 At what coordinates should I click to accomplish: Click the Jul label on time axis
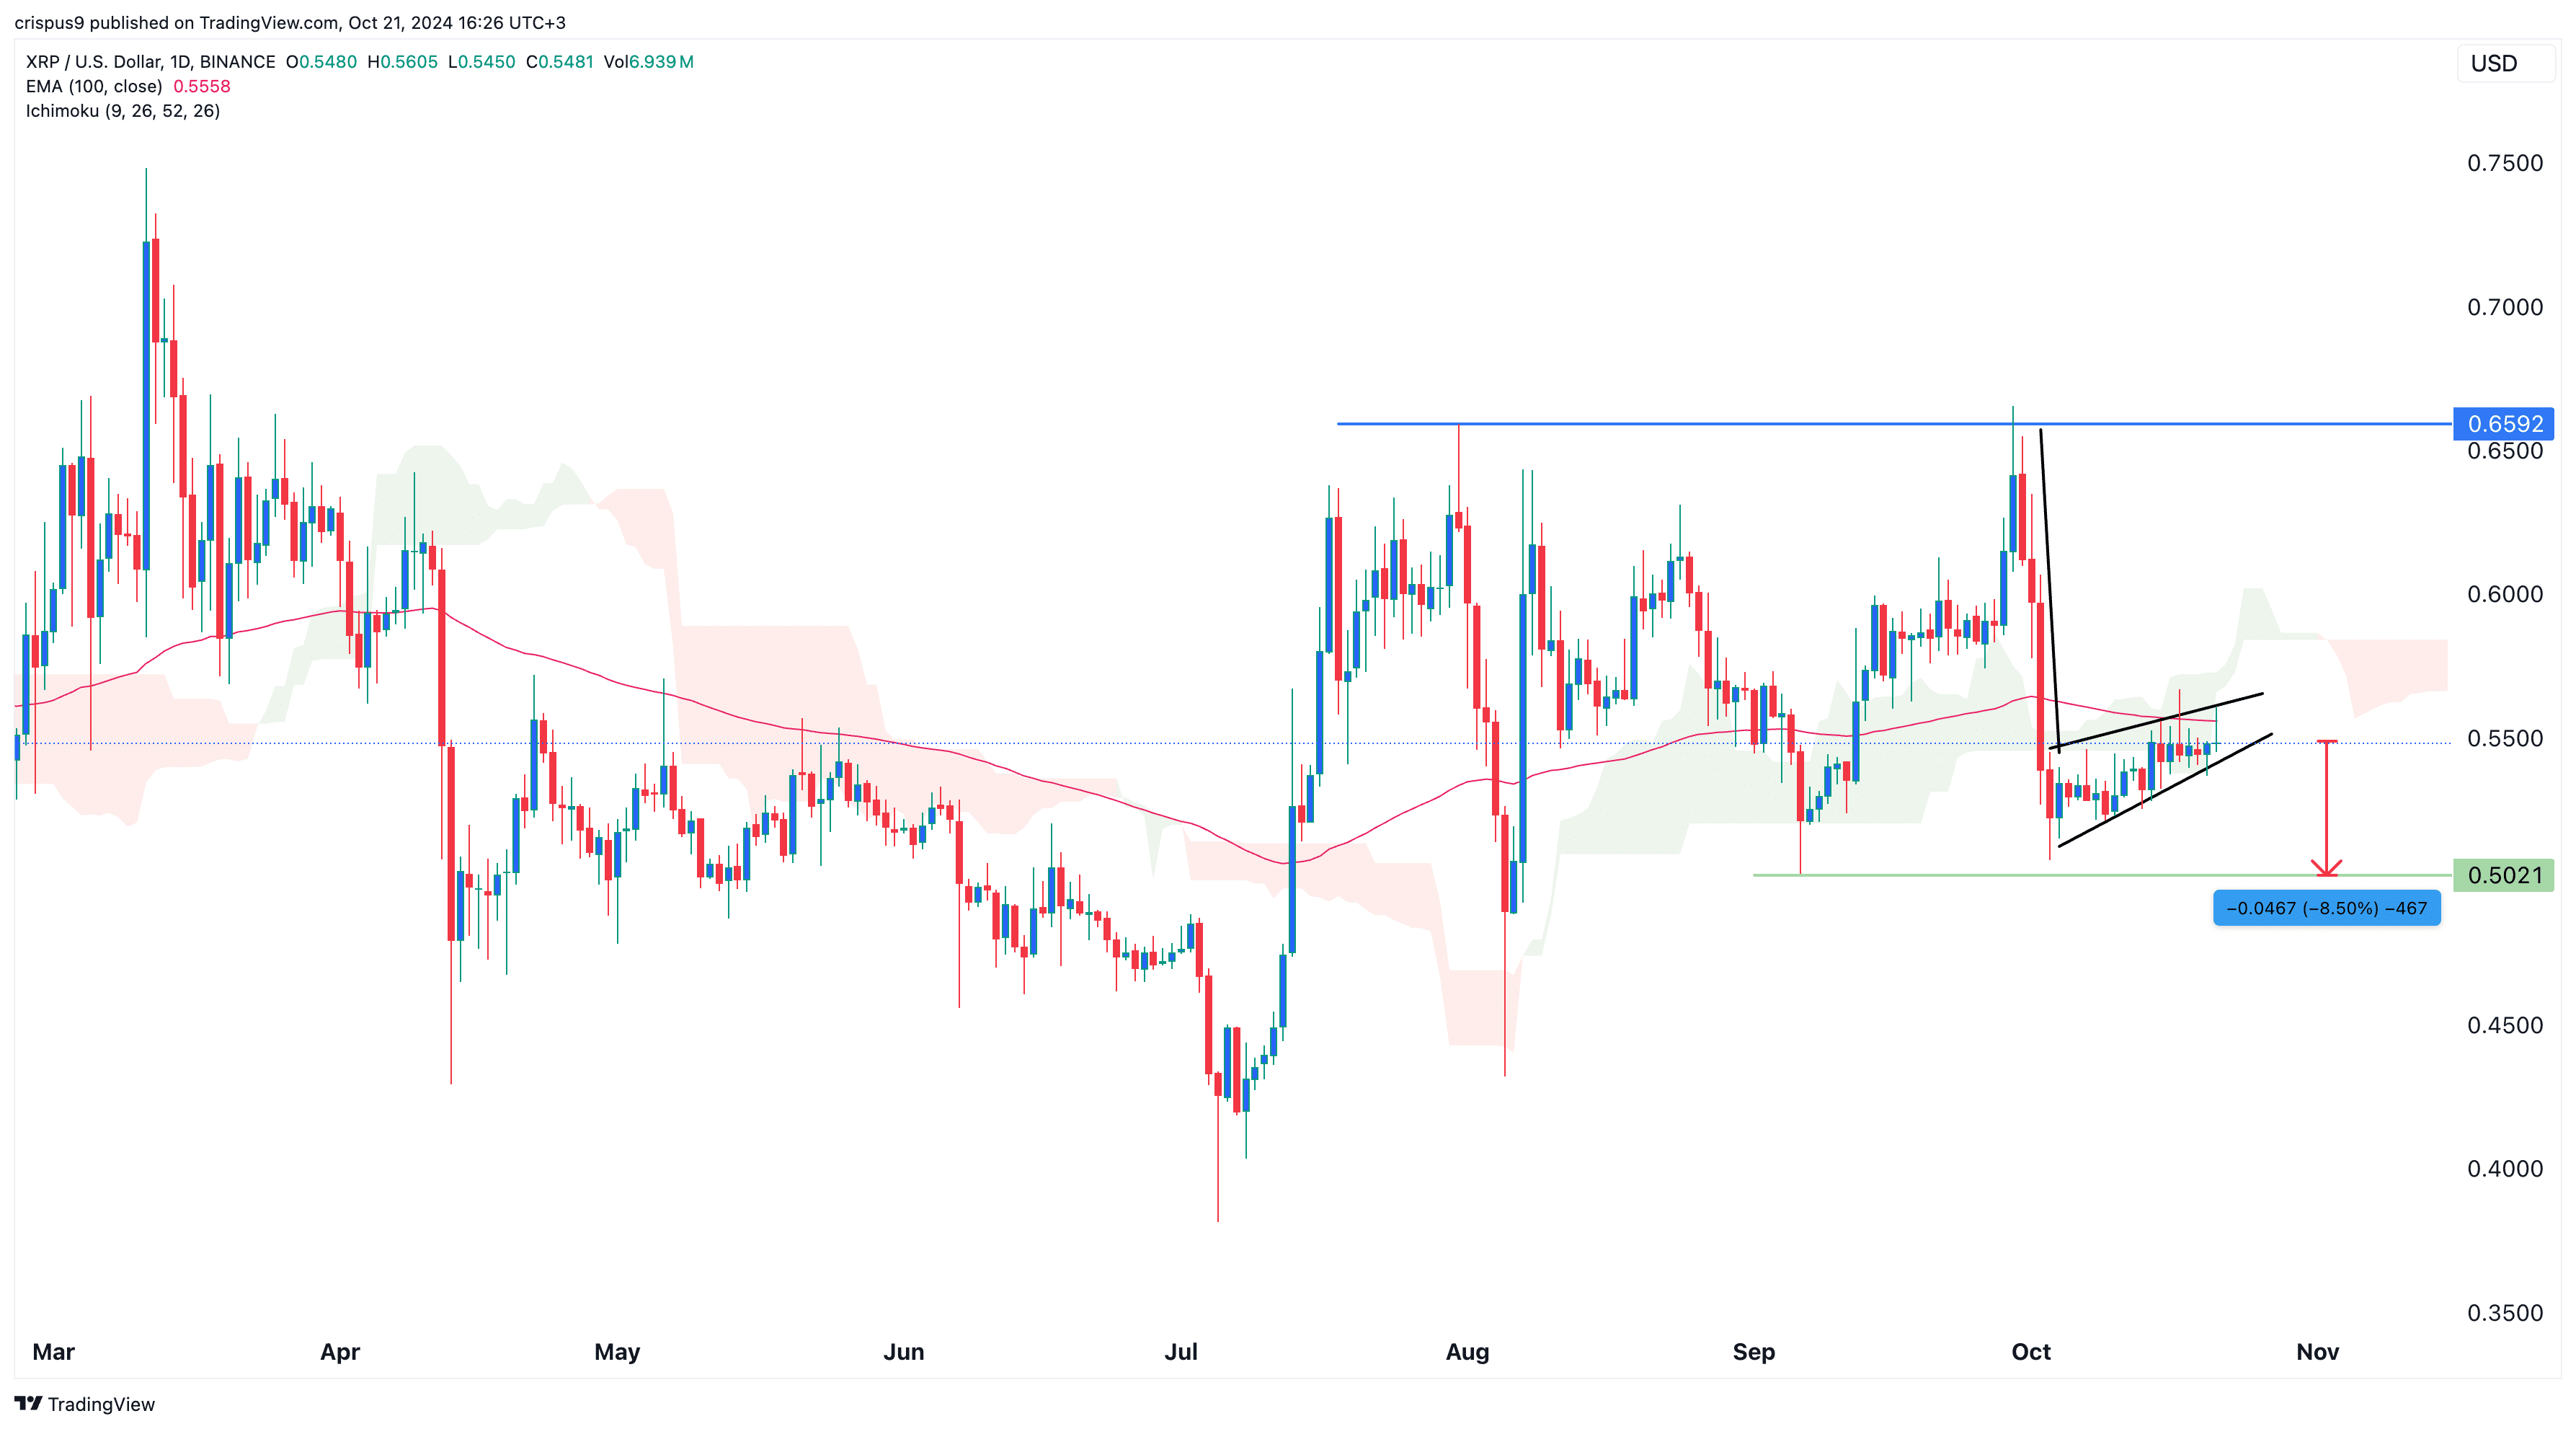tap(1181, 1352)
